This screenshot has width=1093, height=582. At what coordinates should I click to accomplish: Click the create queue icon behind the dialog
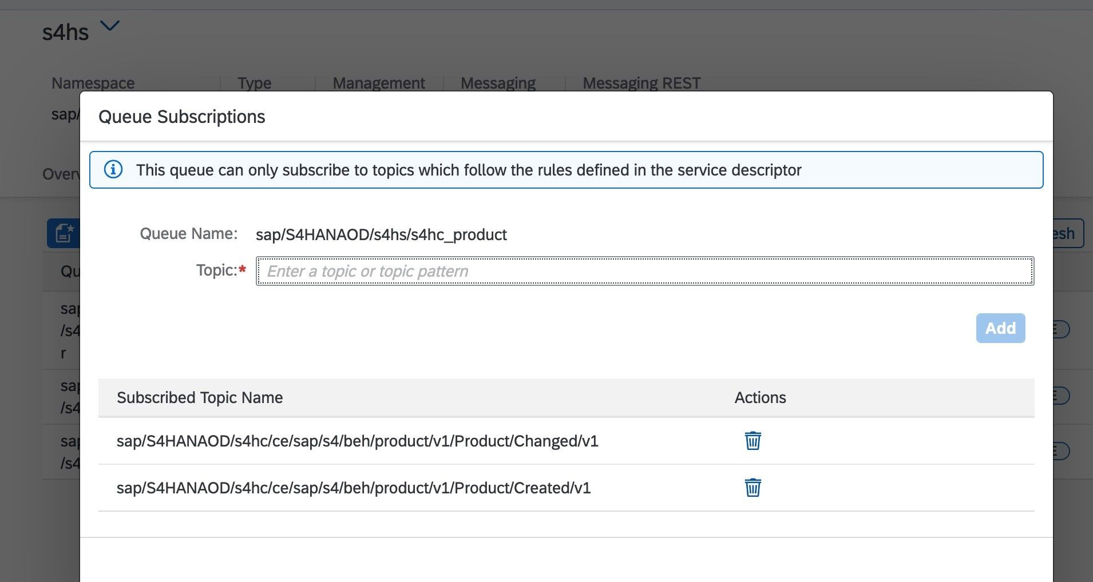[63, 233]
